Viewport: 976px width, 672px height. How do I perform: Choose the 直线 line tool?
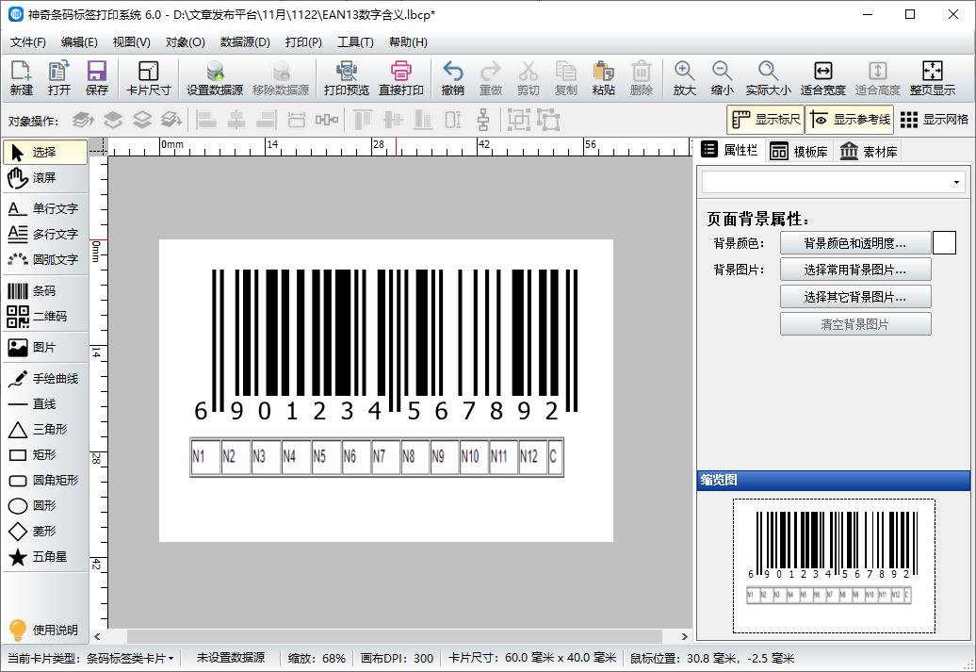[x=45, y=404]
